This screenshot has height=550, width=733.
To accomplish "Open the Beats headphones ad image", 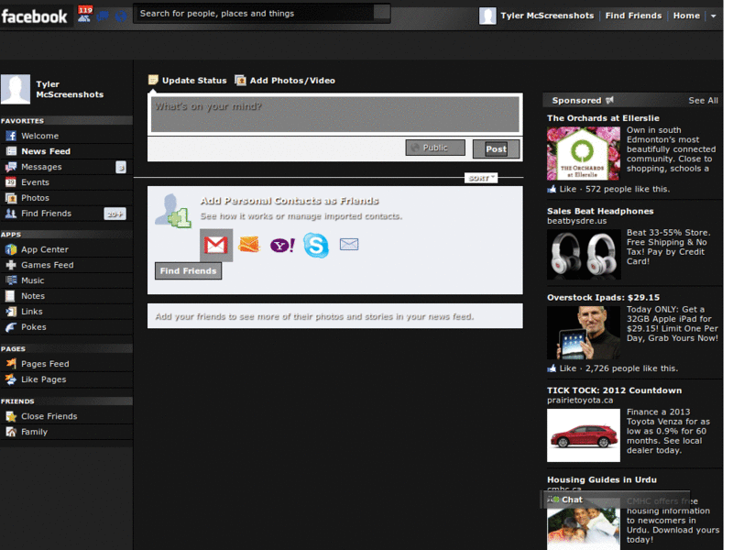I will [584, 255].
